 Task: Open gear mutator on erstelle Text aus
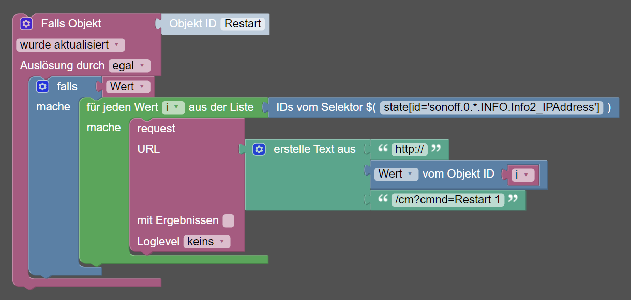259,149
